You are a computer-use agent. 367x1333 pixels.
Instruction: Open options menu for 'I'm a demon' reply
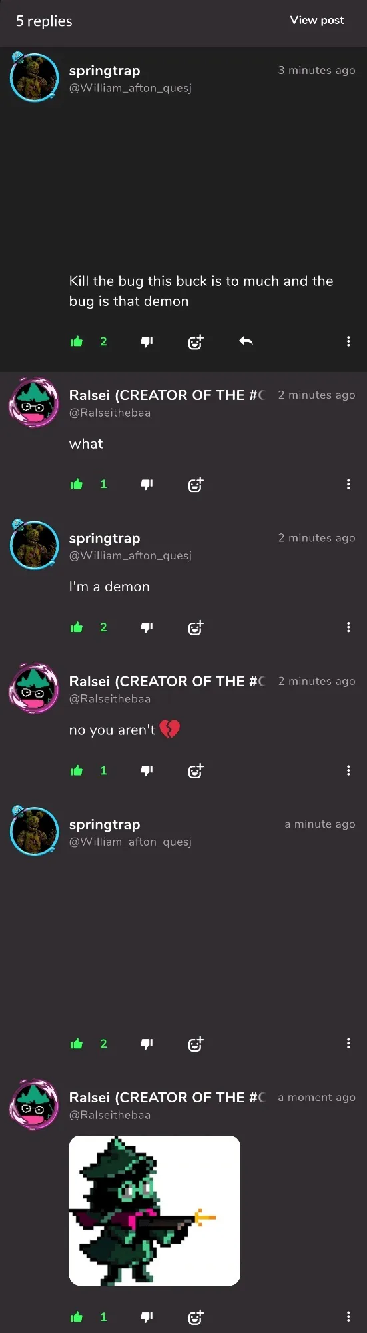(x=348, y=627)
